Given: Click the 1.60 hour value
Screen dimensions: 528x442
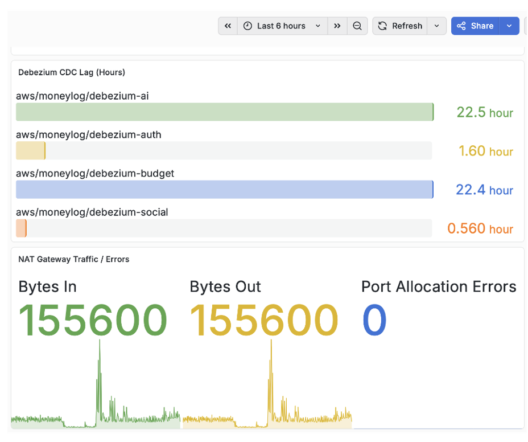Looking at the screenshot, I should (x=485, y=151).
